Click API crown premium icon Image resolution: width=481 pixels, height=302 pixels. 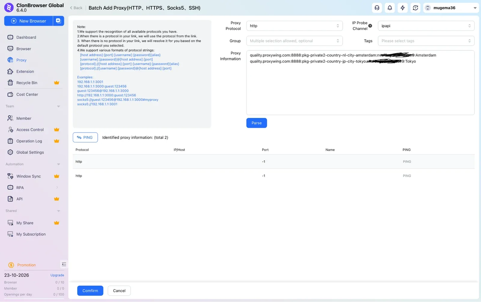coord(57,199)
